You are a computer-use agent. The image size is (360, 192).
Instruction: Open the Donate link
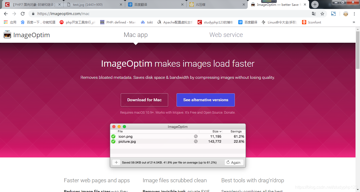[229, 112]
